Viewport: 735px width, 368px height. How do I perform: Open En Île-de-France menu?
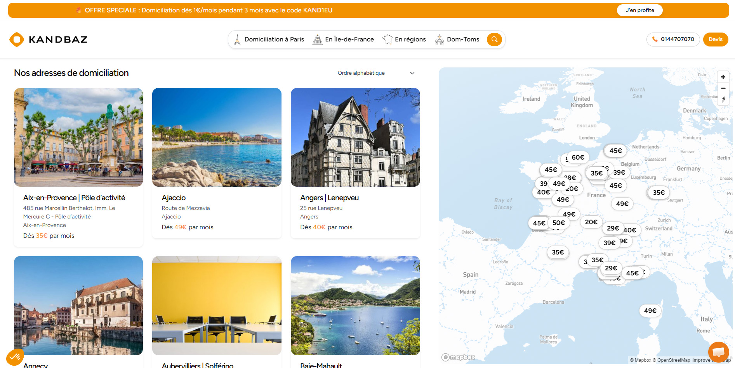pos(343,40)
